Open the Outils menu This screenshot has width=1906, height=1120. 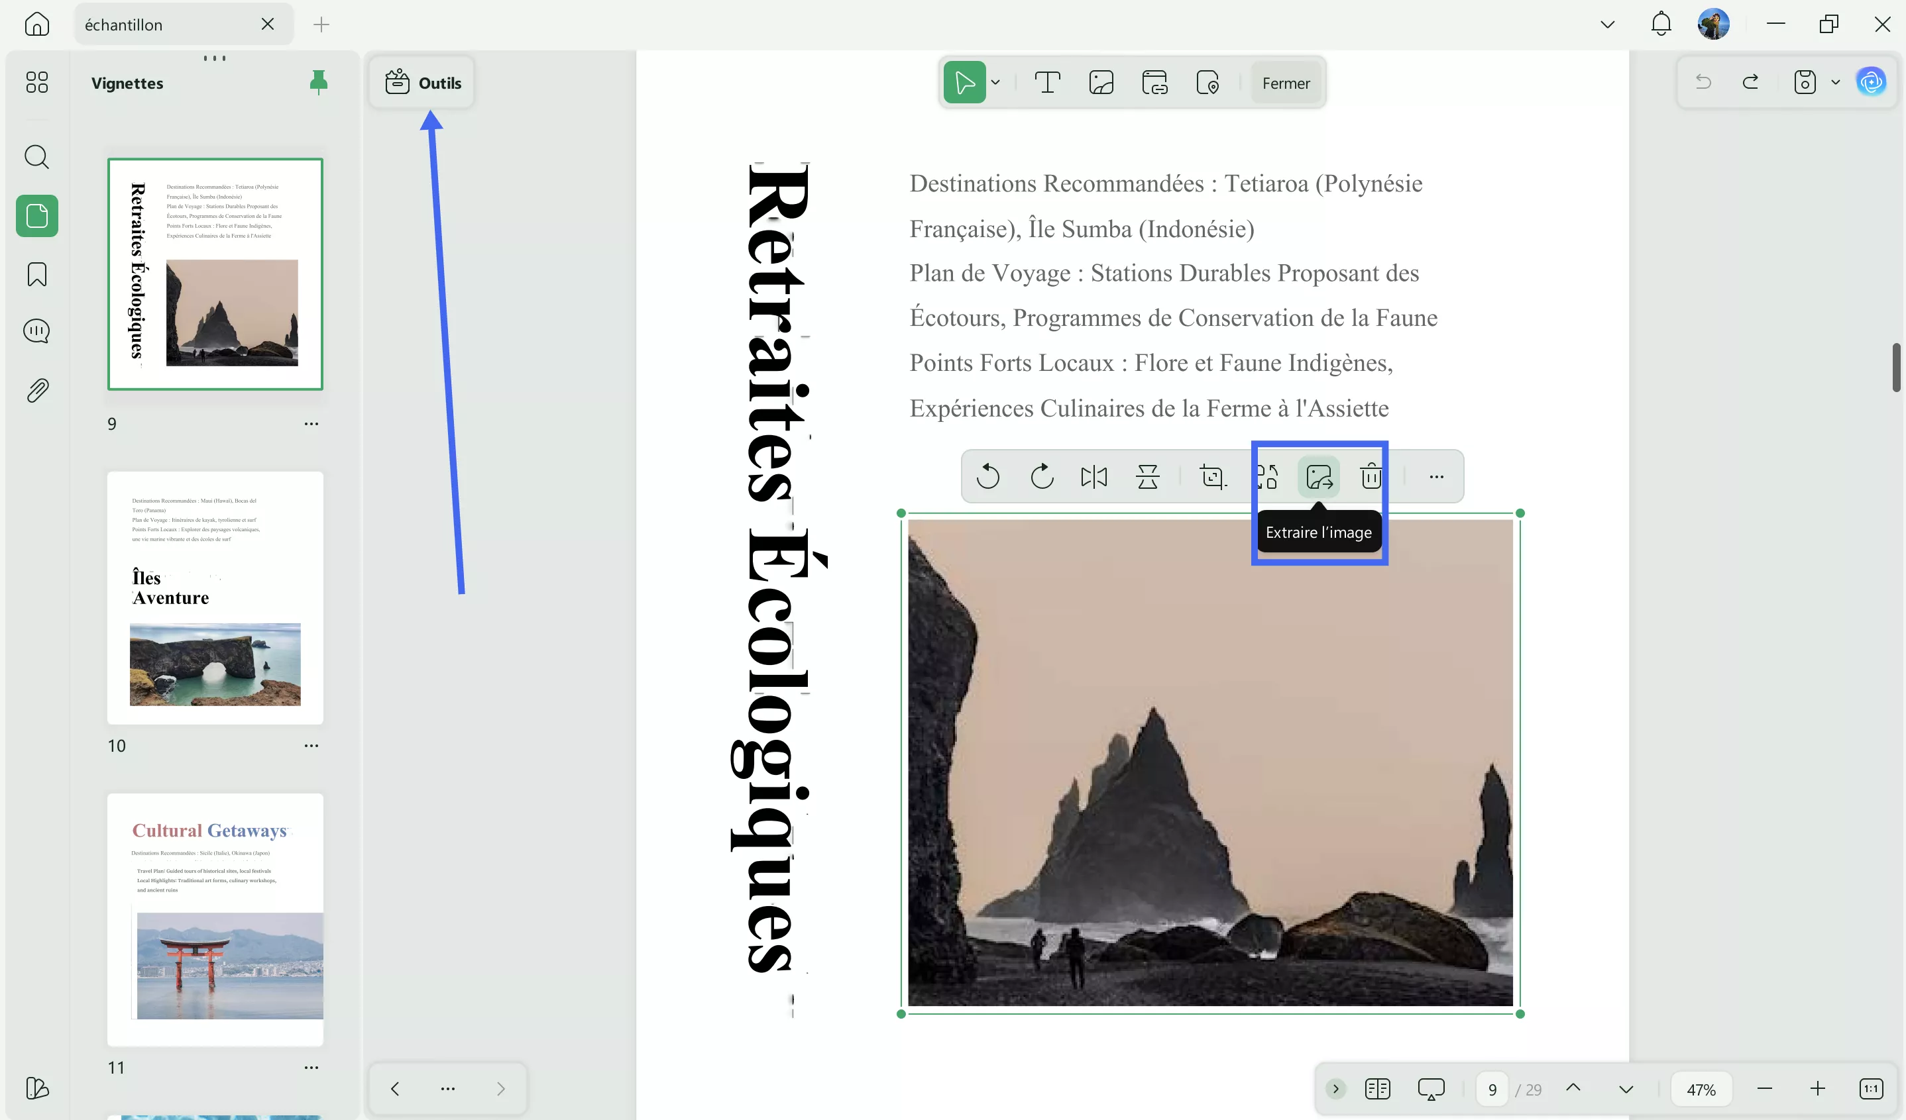pos(423,82)
